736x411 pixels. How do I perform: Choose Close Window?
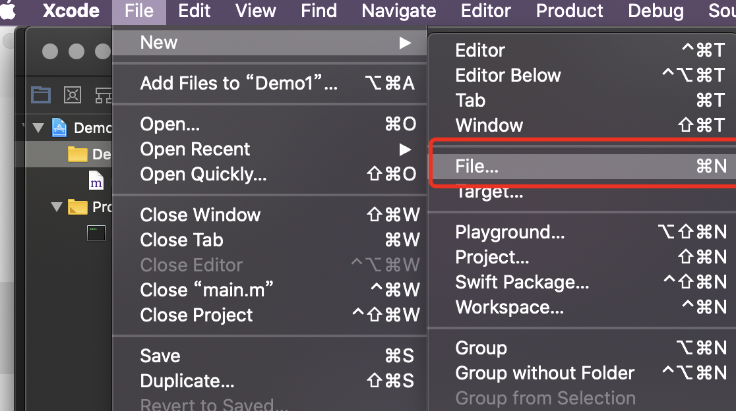click(270, 215)
